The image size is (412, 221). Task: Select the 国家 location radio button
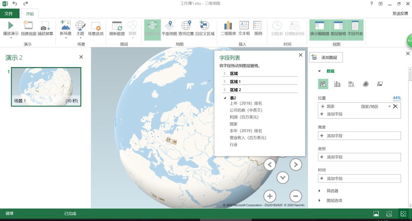pos(323,106)
